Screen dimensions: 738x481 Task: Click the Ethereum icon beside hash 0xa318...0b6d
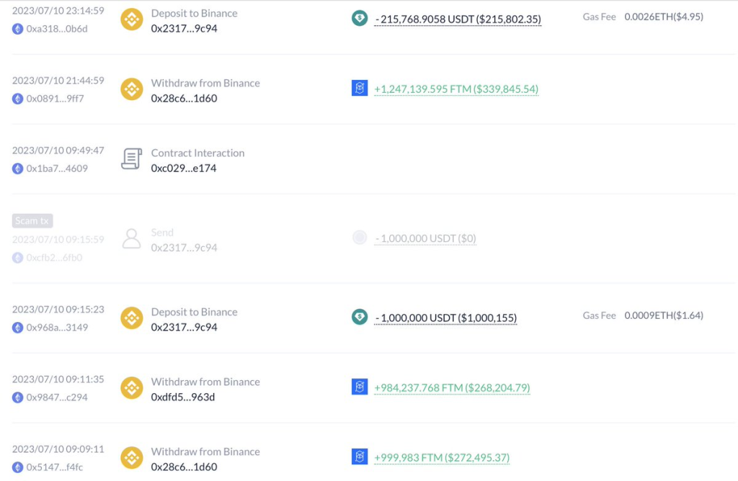(18, 29)
